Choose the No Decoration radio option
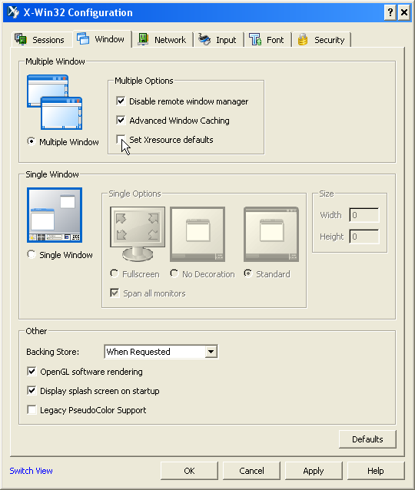This screenshot has height=490, width=415. 174,273
